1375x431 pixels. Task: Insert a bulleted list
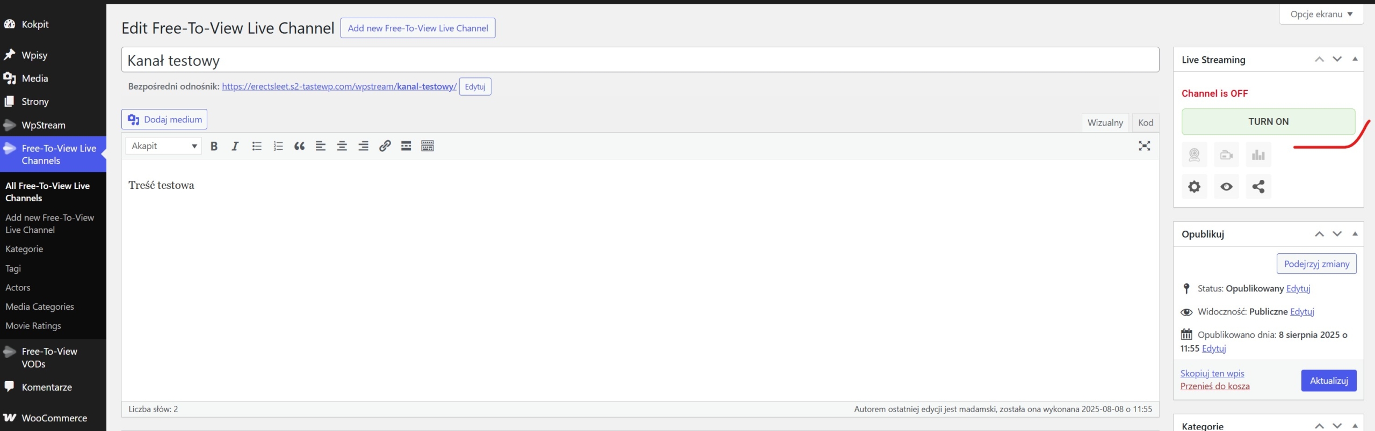coord(257,146)
